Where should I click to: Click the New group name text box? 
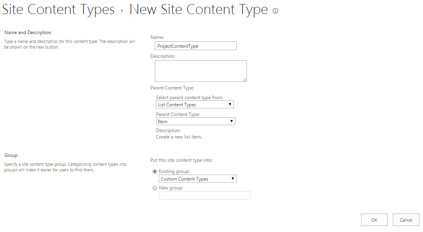pyautogui.click(x=205, y=195)
